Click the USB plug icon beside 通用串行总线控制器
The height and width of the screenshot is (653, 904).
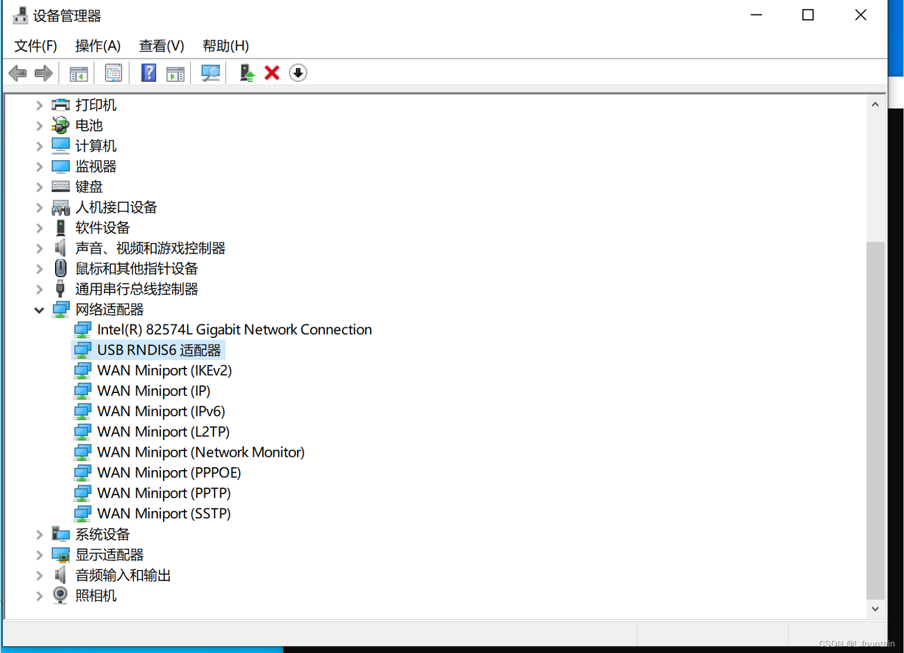pos(60,288)
